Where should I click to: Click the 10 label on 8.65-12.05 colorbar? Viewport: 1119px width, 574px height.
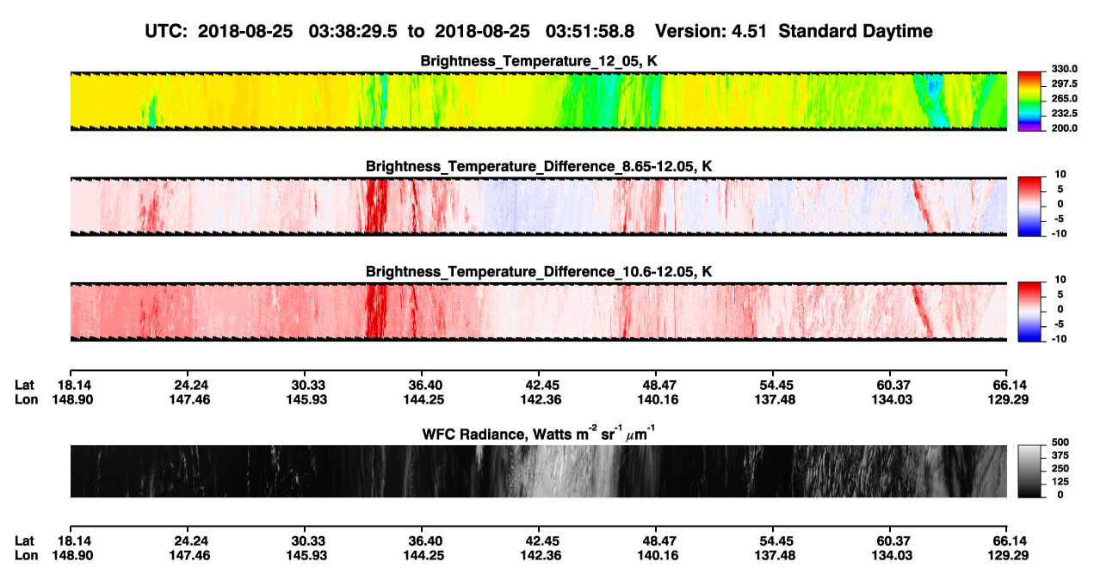click(x=1059, y=175)
